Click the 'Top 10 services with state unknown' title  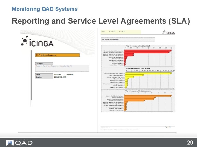(138, 91)
